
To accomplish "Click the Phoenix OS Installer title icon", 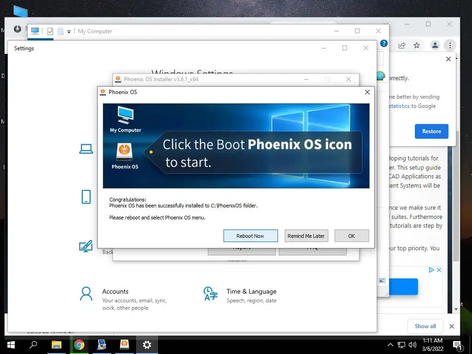I will pyautogui.click(x=118, y=79).
